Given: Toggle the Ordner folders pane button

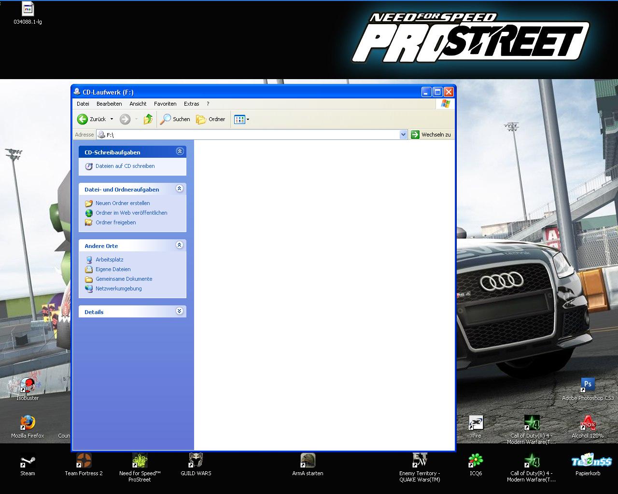Looking at the screenshot, I should [x=211, y=119].
